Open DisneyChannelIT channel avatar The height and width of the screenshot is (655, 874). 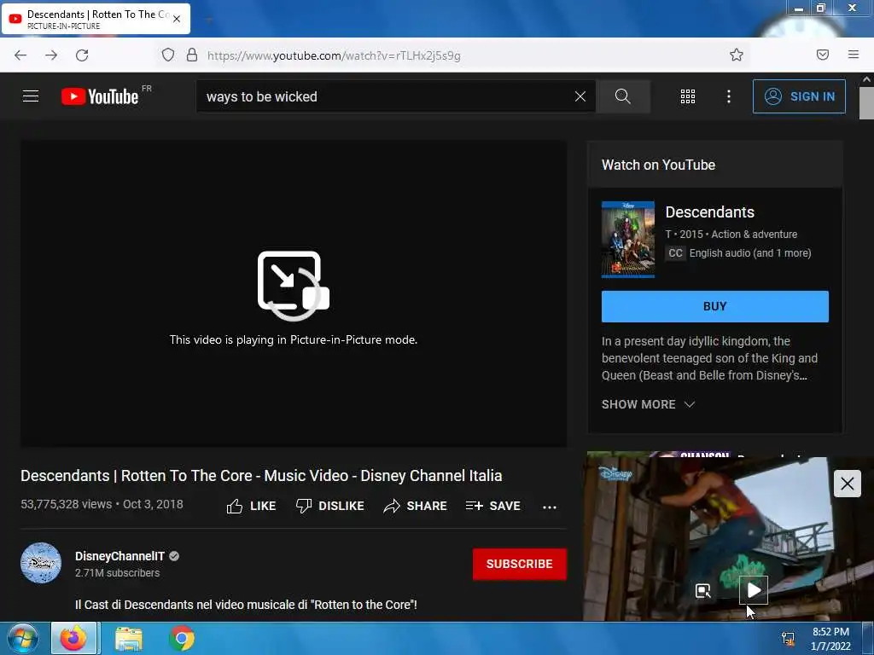(x=41, y=563)
